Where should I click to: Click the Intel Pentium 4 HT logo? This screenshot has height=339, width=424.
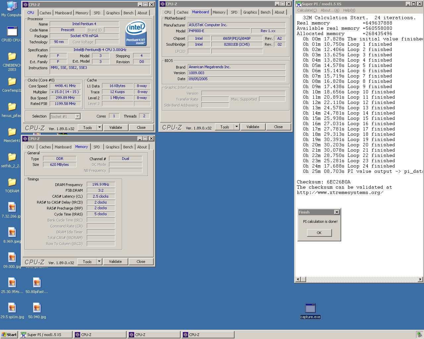(136, 33)
